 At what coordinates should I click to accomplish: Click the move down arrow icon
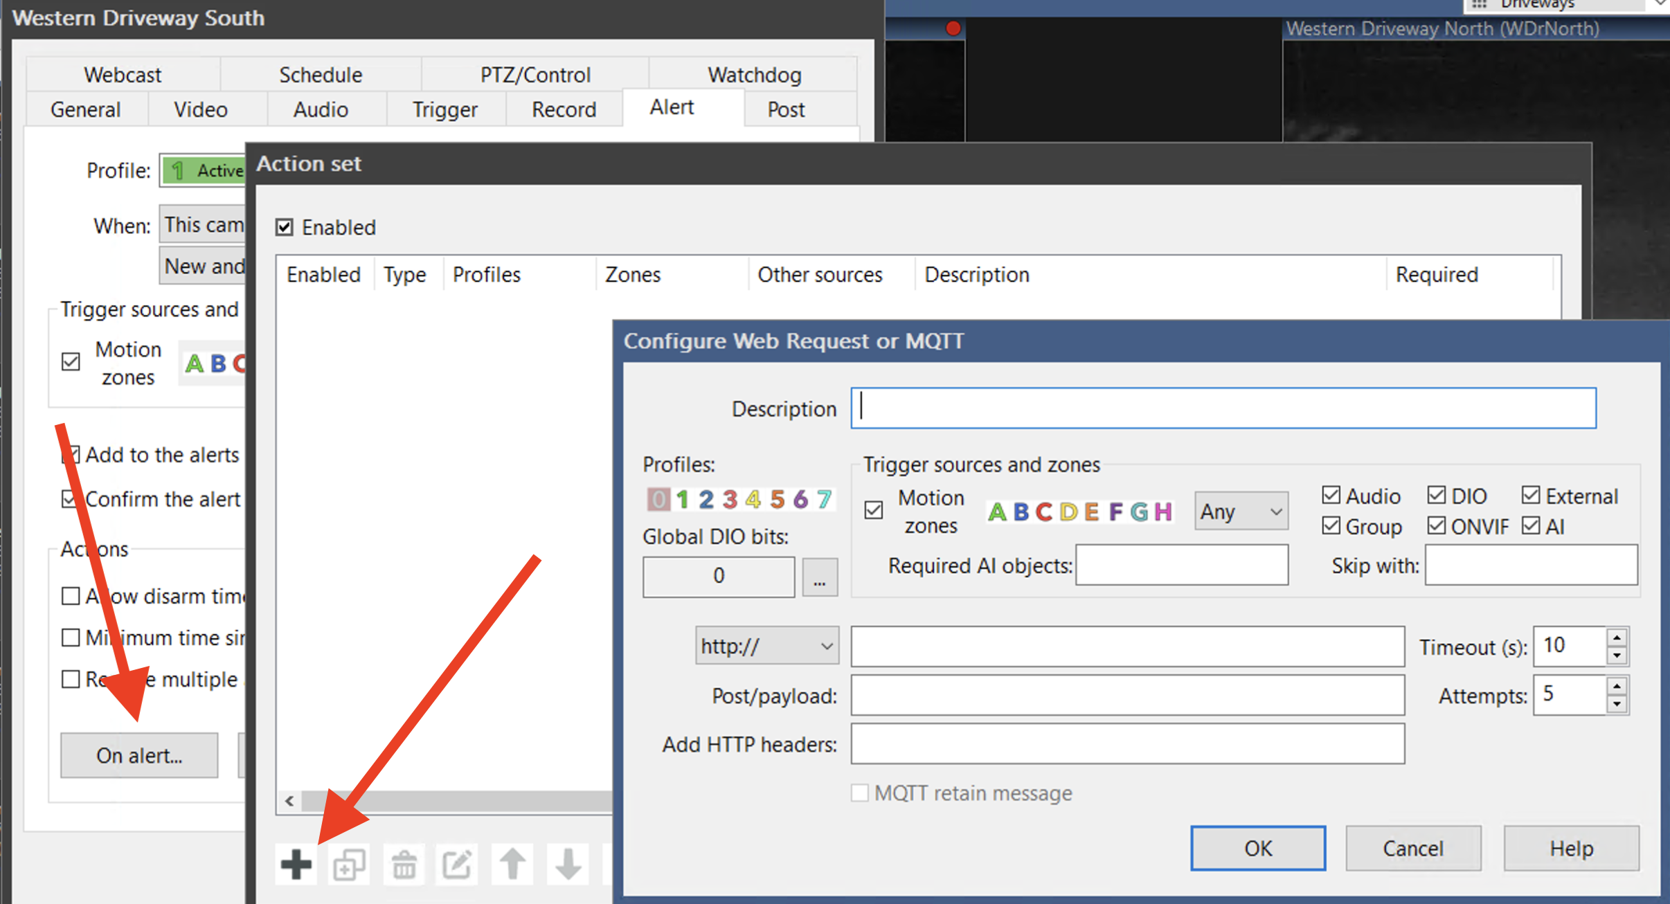(568, 864)
